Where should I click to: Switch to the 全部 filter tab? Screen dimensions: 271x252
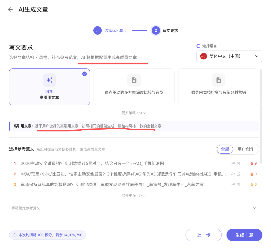click(x=225, y=149)
